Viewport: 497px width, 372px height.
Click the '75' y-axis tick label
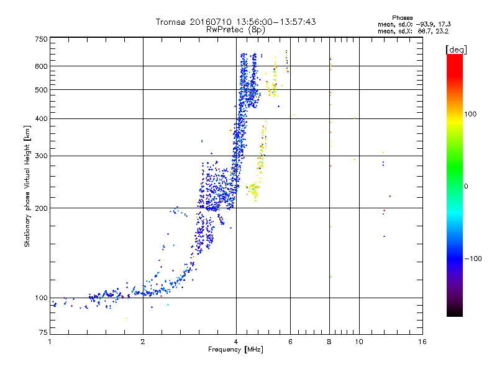(x=43, y=332)
